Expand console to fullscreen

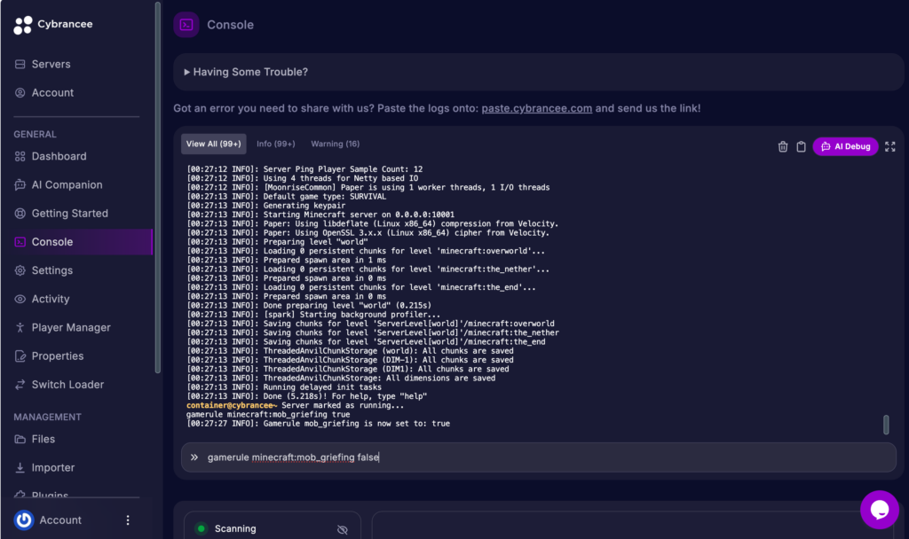click(x=889, y=146)
